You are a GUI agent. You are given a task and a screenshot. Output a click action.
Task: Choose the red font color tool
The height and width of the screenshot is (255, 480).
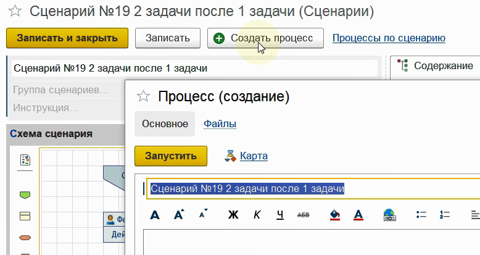point(358,215)
